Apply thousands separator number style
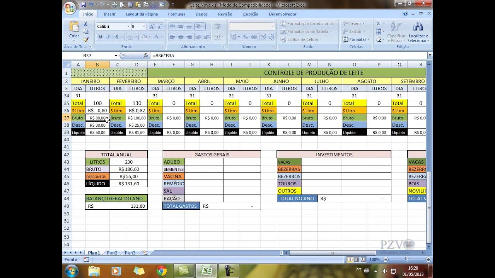Viewport: 495px width, 278px height. [x=254, y=37]
